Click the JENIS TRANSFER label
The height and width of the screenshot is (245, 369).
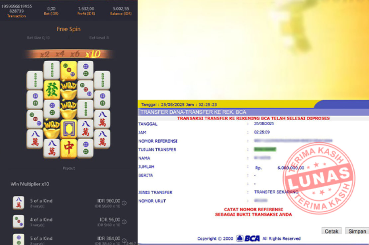(x=155, y=192)
